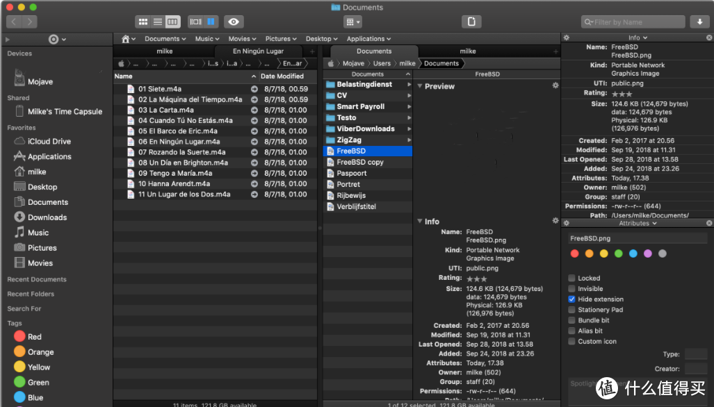Switch to list view in toolbar
Viewport: 714px width, 407px height.
[x=158, y=22]
